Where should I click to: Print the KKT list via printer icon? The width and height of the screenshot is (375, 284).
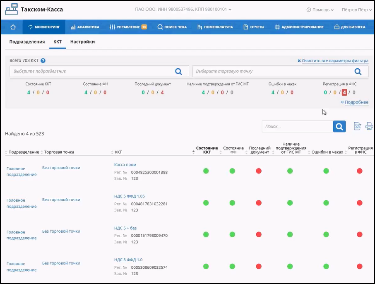pyautogui.click(x=369, y=126)
